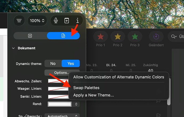
Task: Click the Prio 1 red star icon
Action: tap(101, 37)
